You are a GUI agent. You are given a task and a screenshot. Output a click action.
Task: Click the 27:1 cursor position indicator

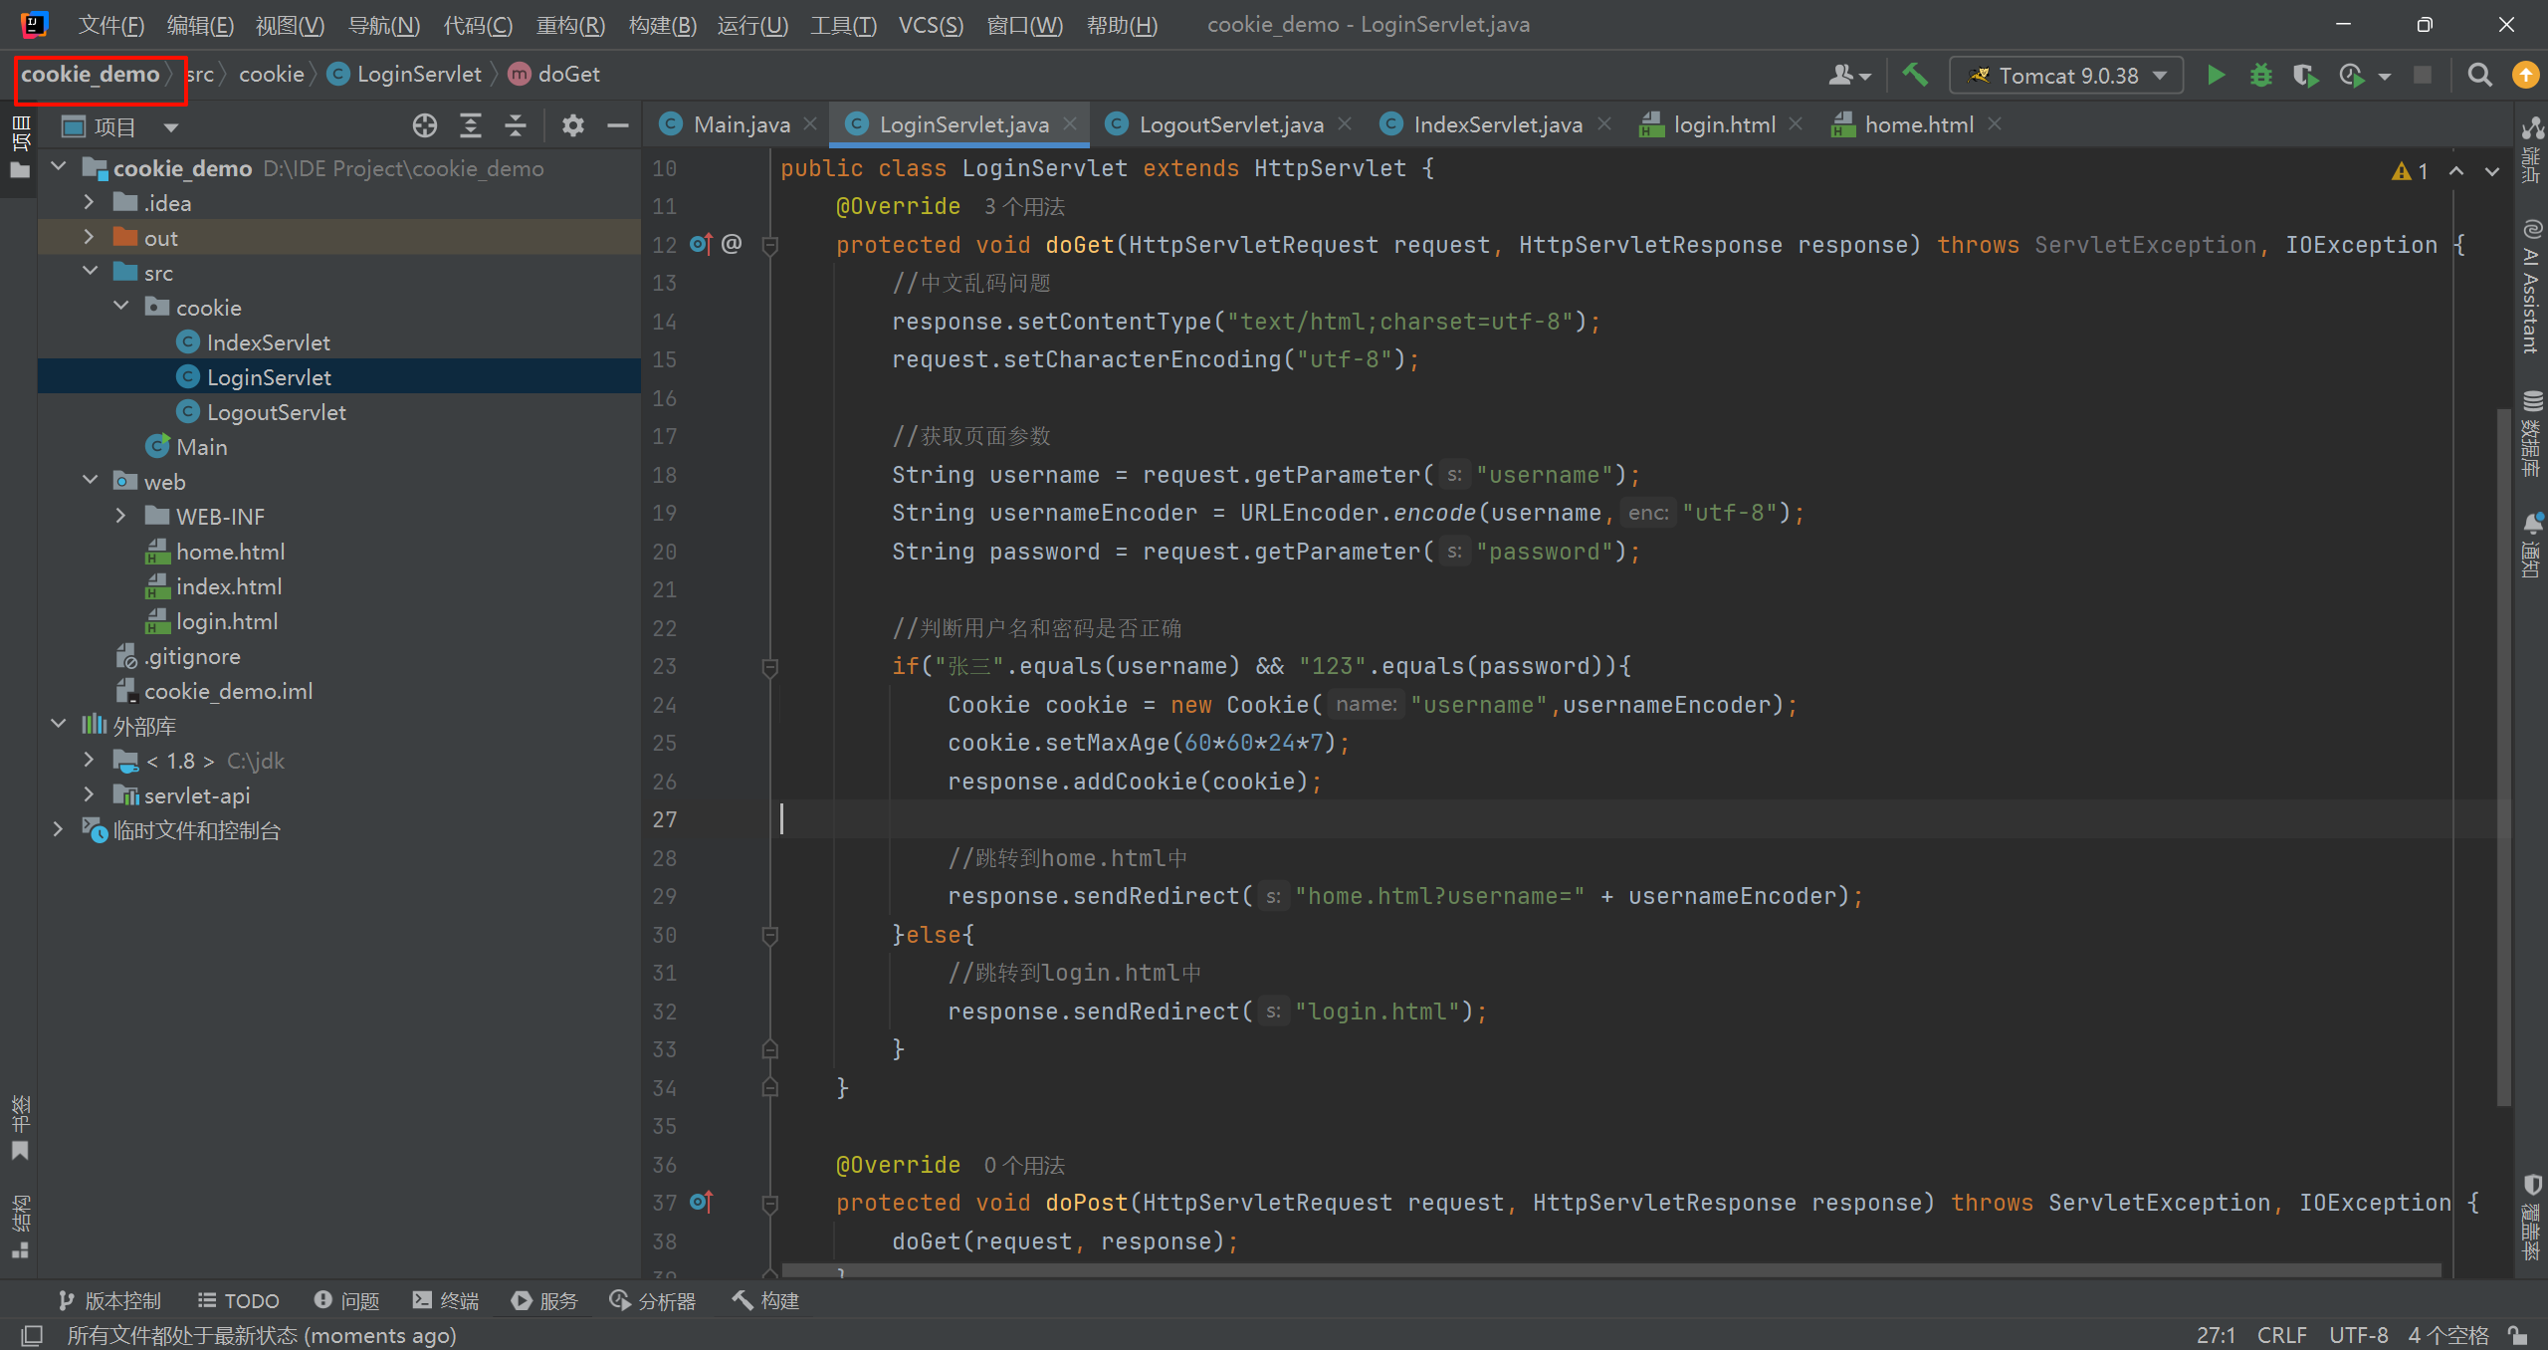(2216, 1335)
